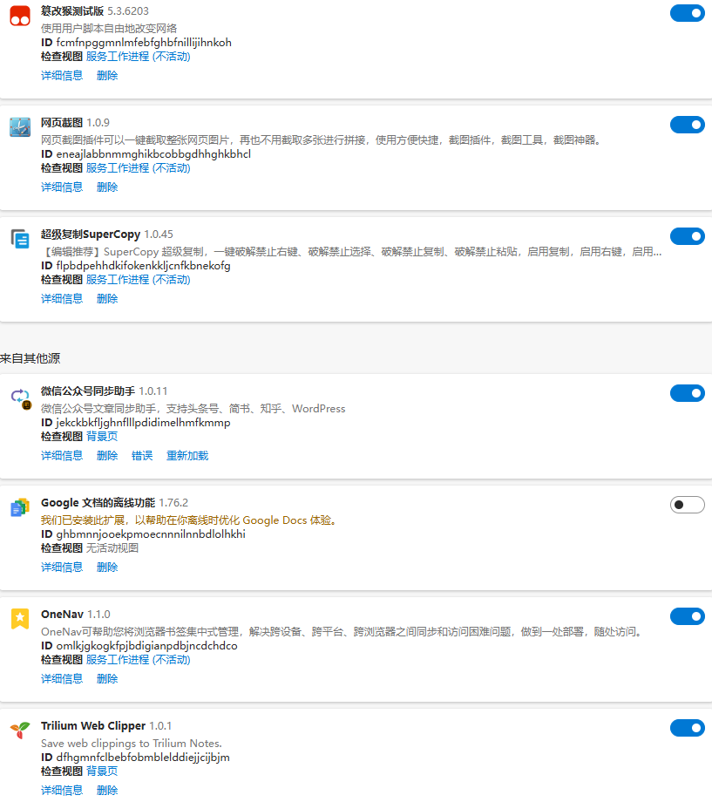Viewport: 712px width, 802px height.
Task: Turn off the 超级复制SuperCopy toggle
Action: 688,236
